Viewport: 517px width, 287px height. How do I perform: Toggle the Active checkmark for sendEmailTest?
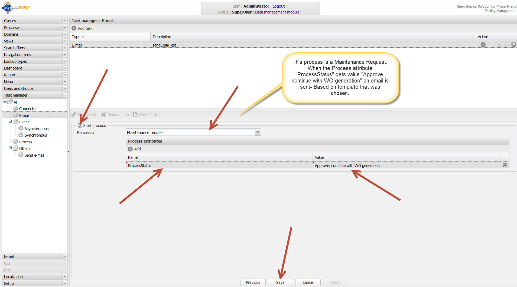pyautogui.click(x=483, y=45)
